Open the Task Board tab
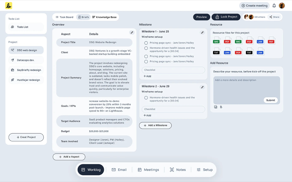This screenshot has width=292, height=182. (65, 17)
